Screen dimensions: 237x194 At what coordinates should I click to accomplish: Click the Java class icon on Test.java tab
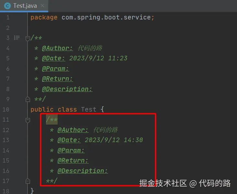7,6
